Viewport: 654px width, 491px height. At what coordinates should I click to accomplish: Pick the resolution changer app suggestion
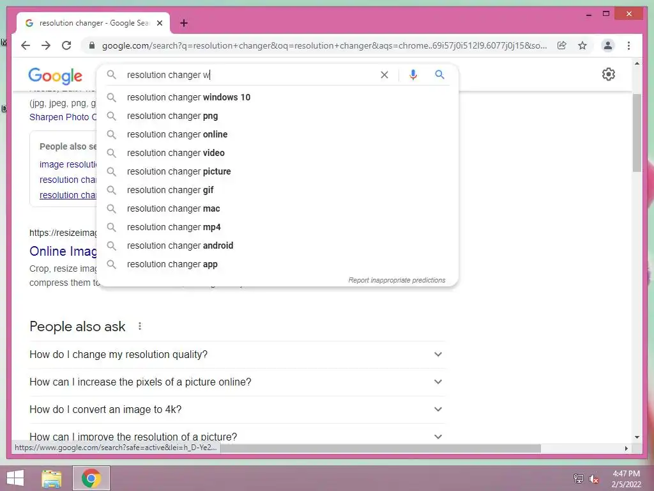[x=277, y=264]
